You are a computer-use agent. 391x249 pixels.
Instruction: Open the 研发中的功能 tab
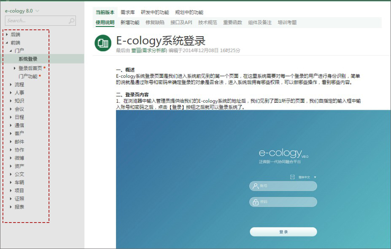coord(155,12)
